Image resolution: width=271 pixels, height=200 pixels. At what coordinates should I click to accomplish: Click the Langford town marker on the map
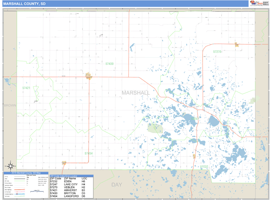click(x=64, y=163)
